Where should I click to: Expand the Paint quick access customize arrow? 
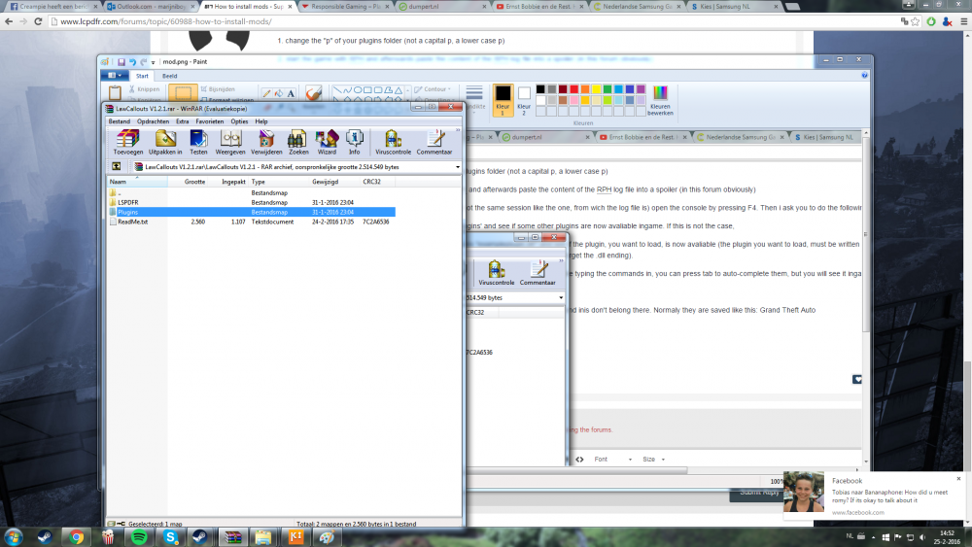[x=154, y=62]
